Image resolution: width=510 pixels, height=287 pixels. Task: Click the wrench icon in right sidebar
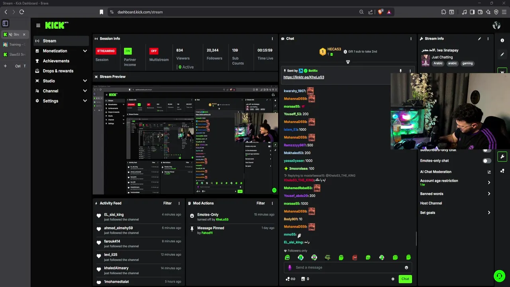point(502,156)
